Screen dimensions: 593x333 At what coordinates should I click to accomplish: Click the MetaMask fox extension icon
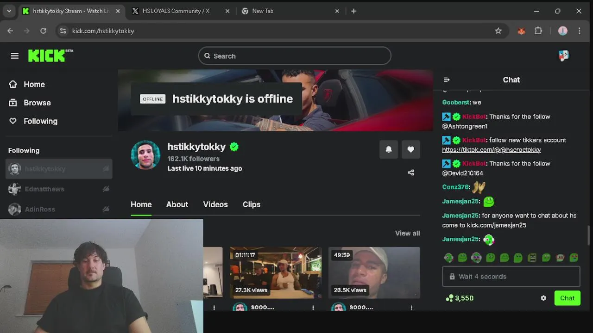click(x=522, y=31)
